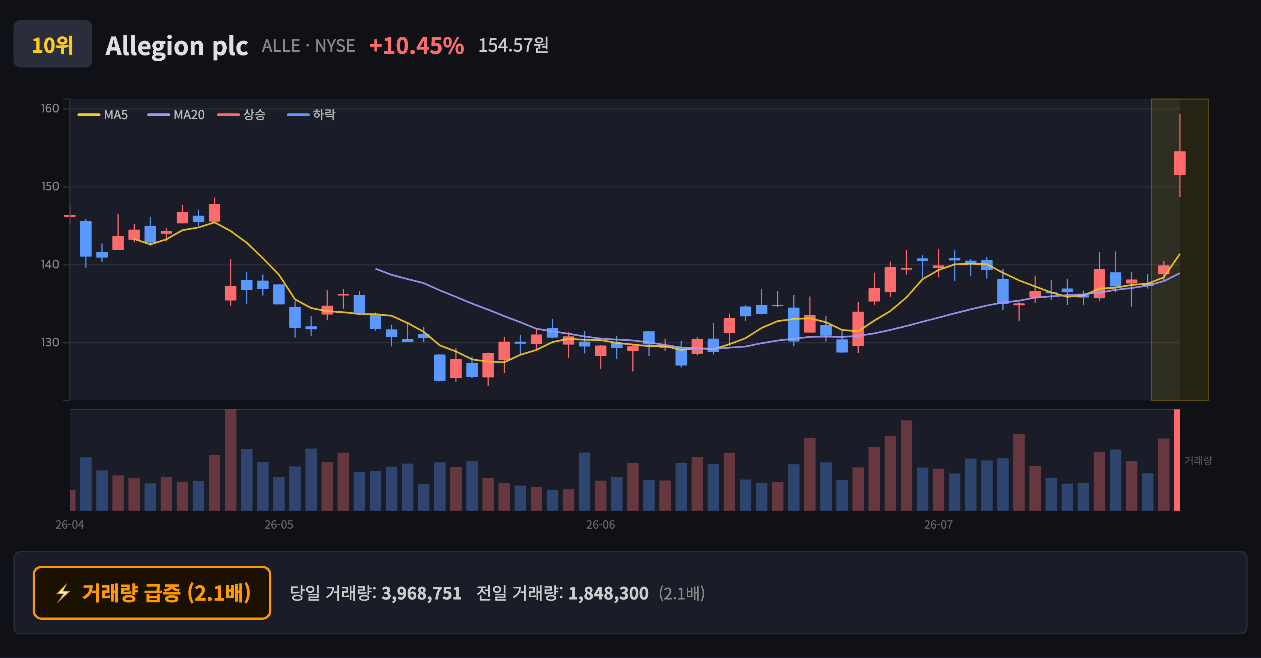Click the gray (2.1배) ratio text
This screenshot has width=1261, height=658.
click(682, 594)
